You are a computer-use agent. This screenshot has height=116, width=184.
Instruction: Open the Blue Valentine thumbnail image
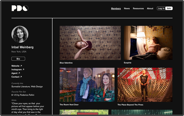[90, 43]
